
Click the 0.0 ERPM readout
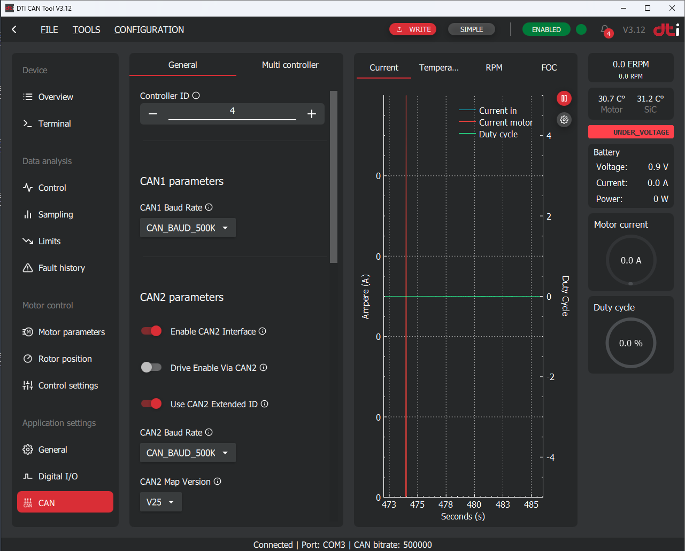631,64
